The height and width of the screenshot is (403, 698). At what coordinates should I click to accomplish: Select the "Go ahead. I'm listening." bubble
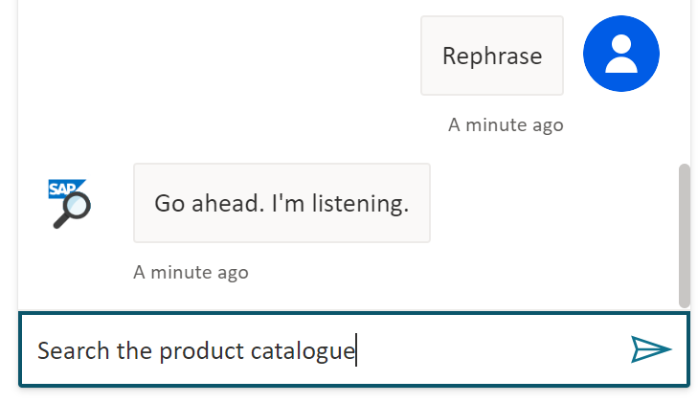[281, 203]
